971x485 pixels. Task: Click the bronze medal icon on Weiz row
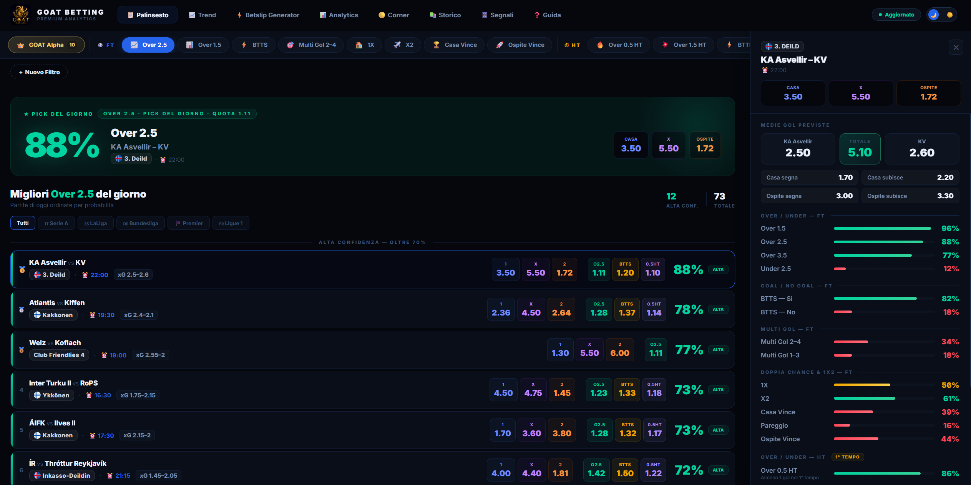[x=22, y=350]
